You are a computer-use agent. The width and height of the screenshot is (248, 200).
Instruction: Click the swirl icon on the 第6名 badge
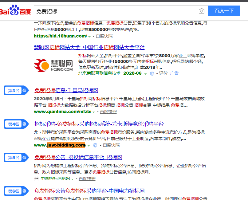pos(24,191)
